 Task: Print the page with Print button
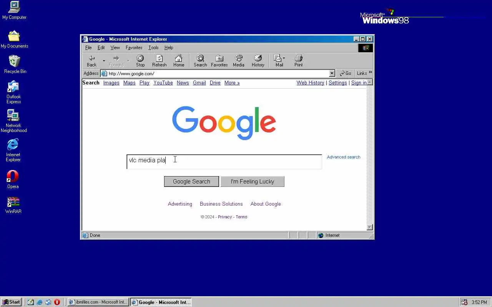(x=299, y=61)
